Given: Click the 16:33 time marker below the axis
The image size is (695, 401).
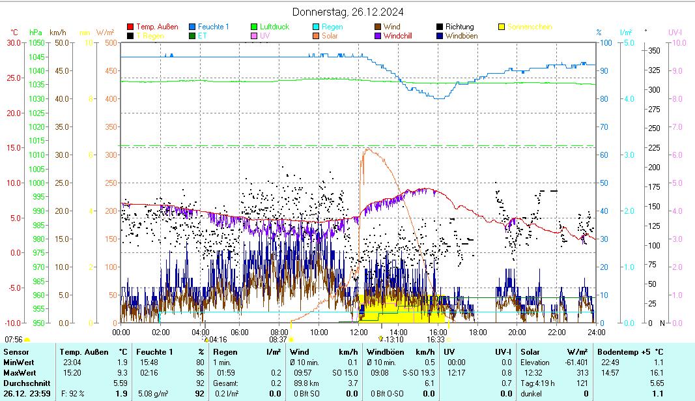Looking at the screenshot, I should tap(435, 339).
